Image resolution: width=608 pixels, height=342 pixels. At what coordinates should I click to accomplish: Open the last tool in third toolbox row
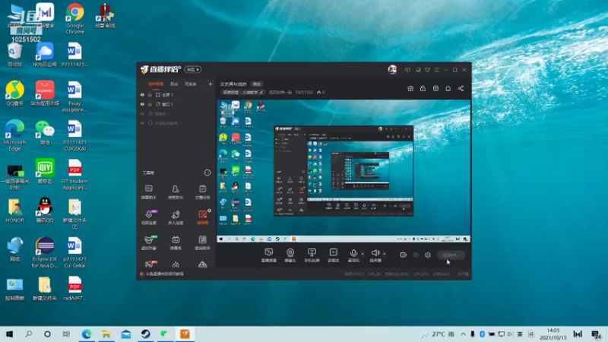(202, 242)
